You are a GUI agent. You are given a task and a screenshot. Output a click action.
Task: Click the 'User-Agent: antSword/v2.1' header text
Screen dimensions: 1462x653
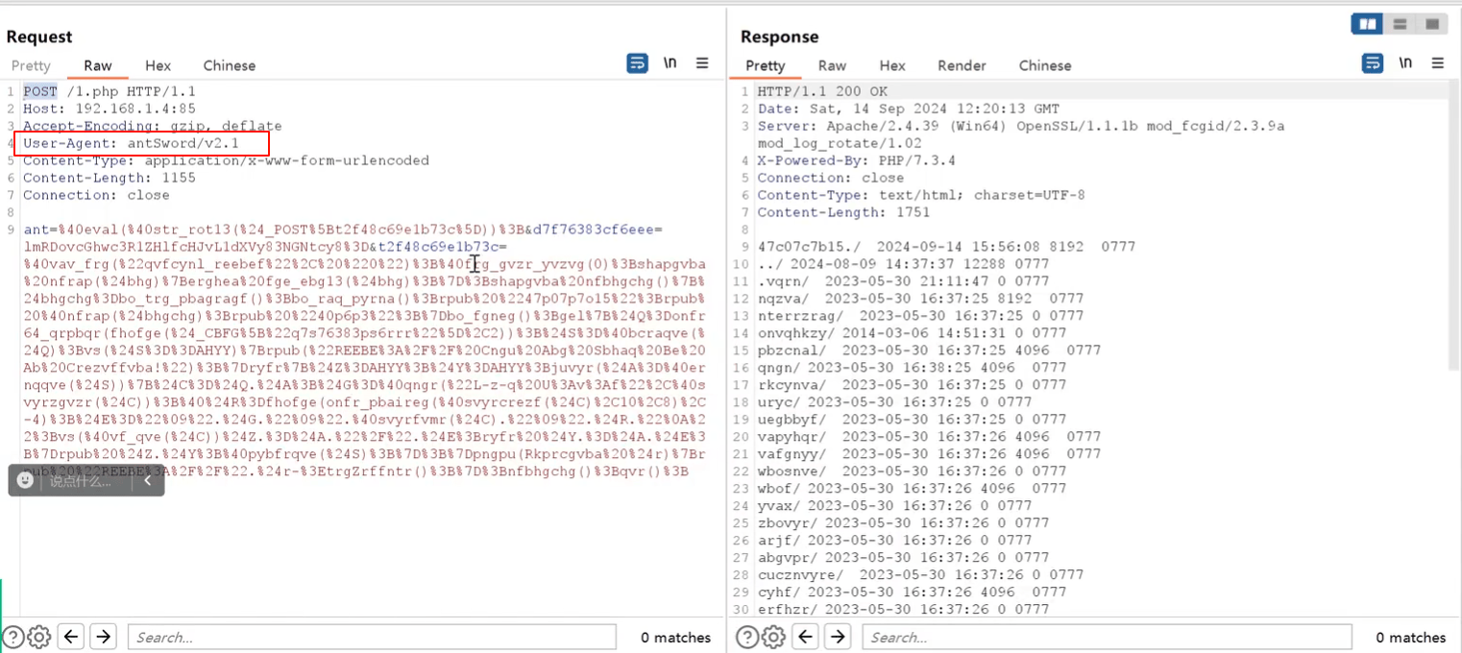tap(131, 143)
